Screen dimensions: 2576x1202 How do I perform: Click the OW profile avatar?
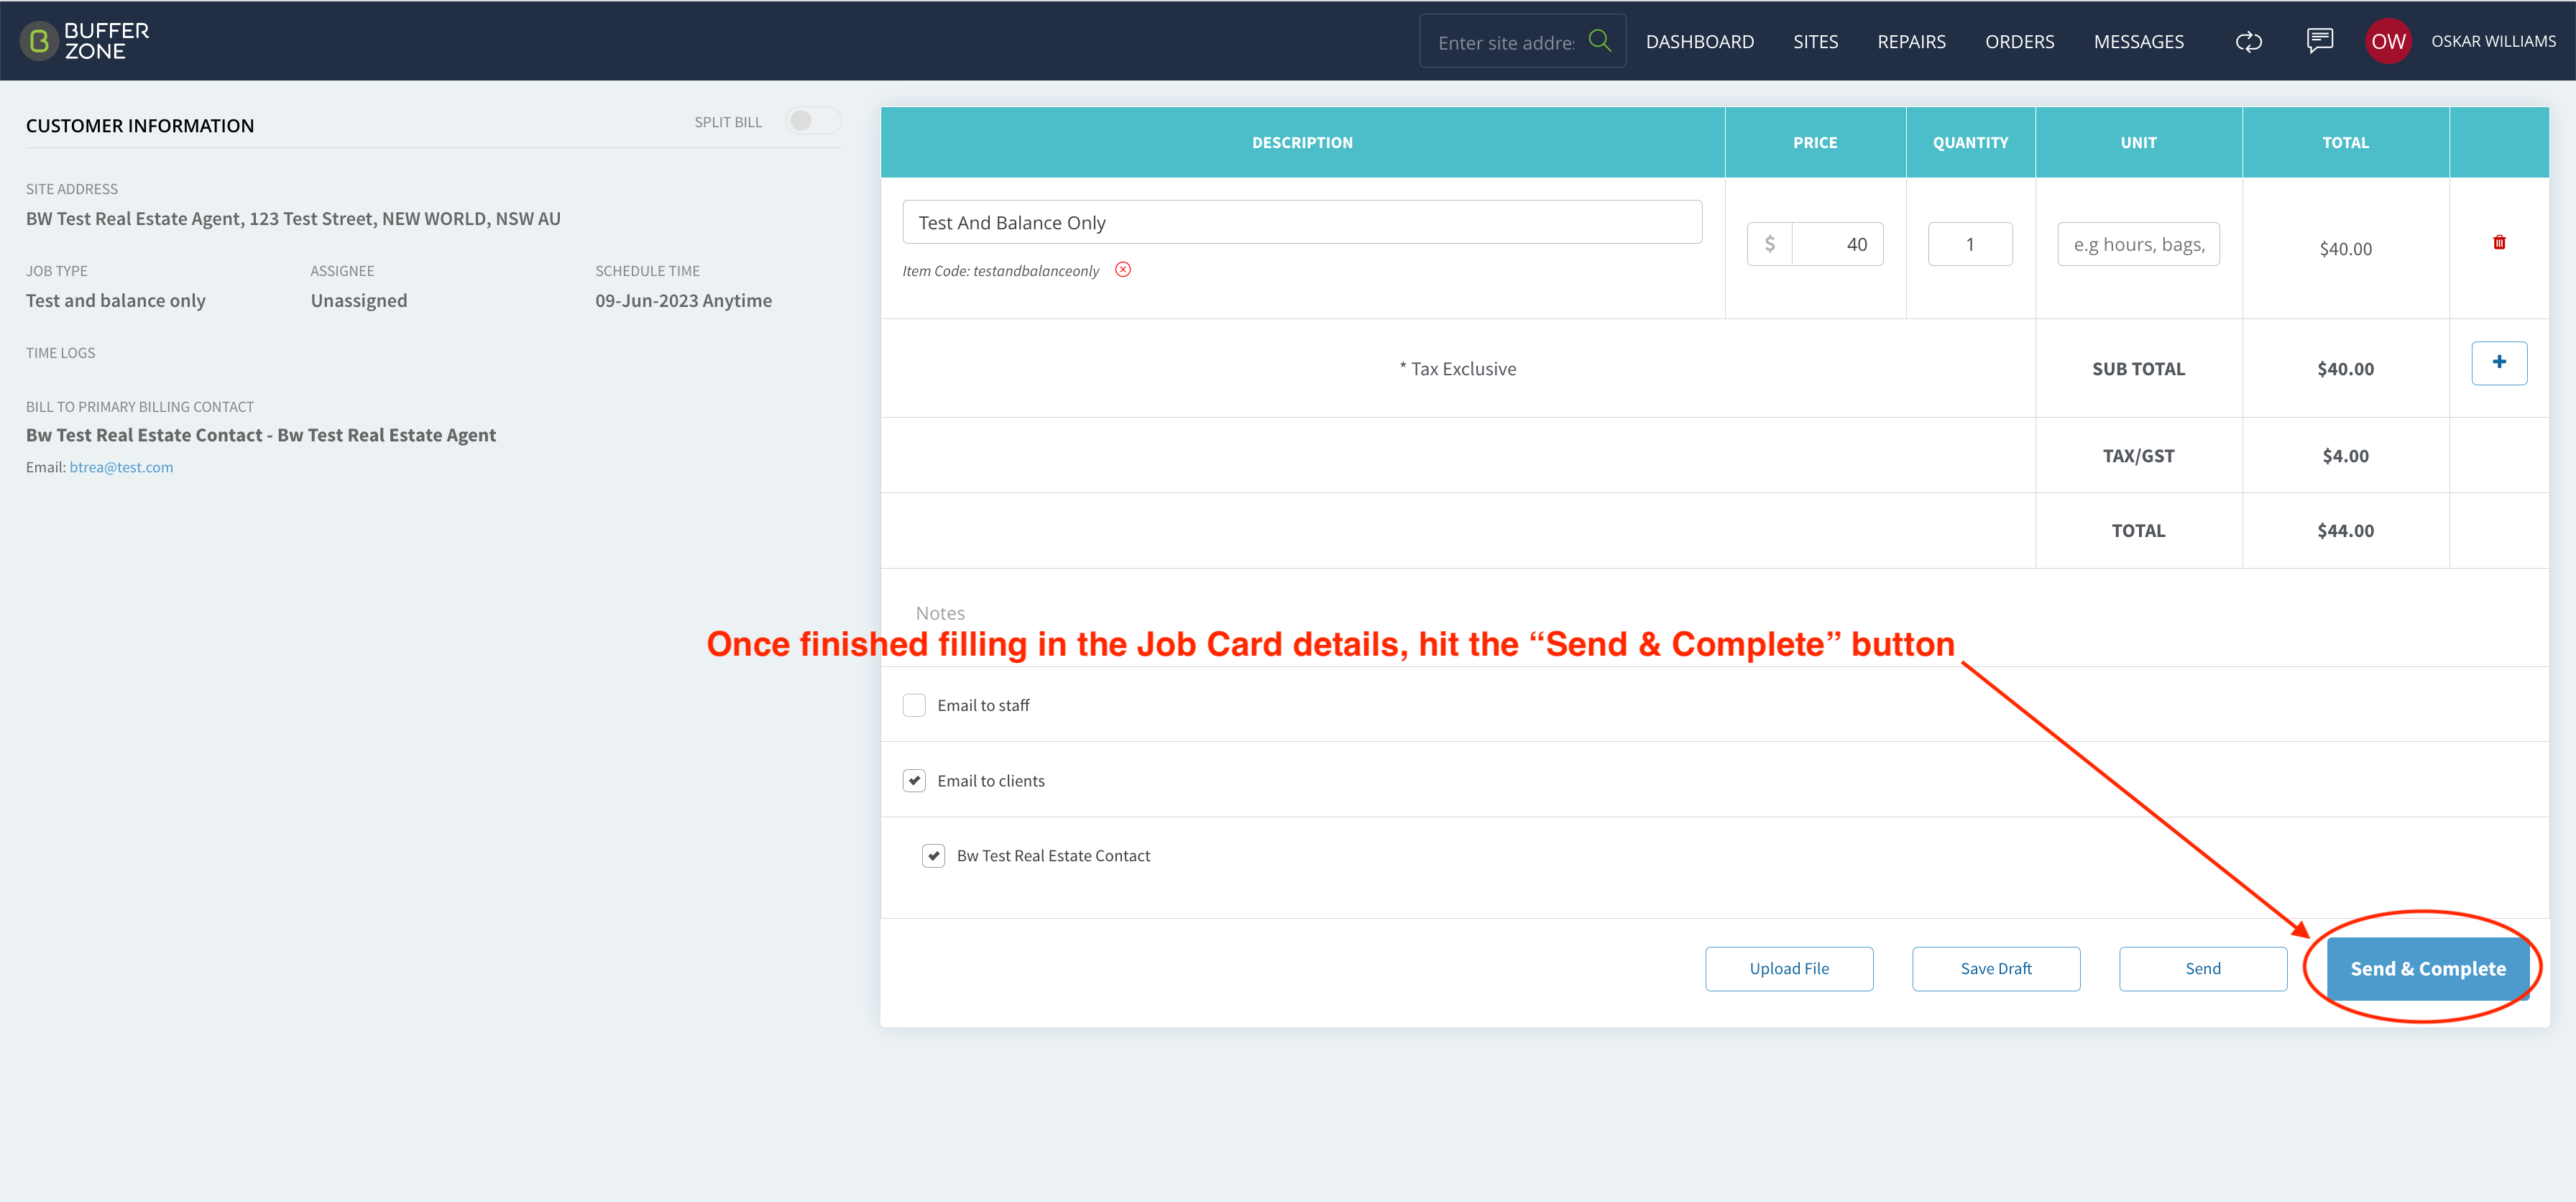coord(2389,41)
